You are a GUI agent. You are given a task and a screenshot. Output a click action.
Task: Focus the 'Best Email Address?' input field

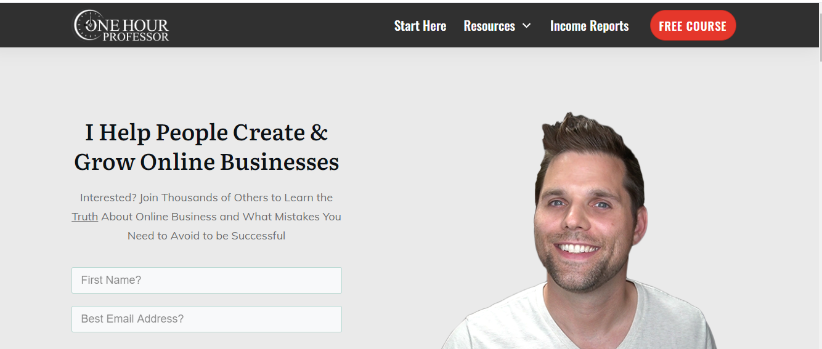(206, 319)
